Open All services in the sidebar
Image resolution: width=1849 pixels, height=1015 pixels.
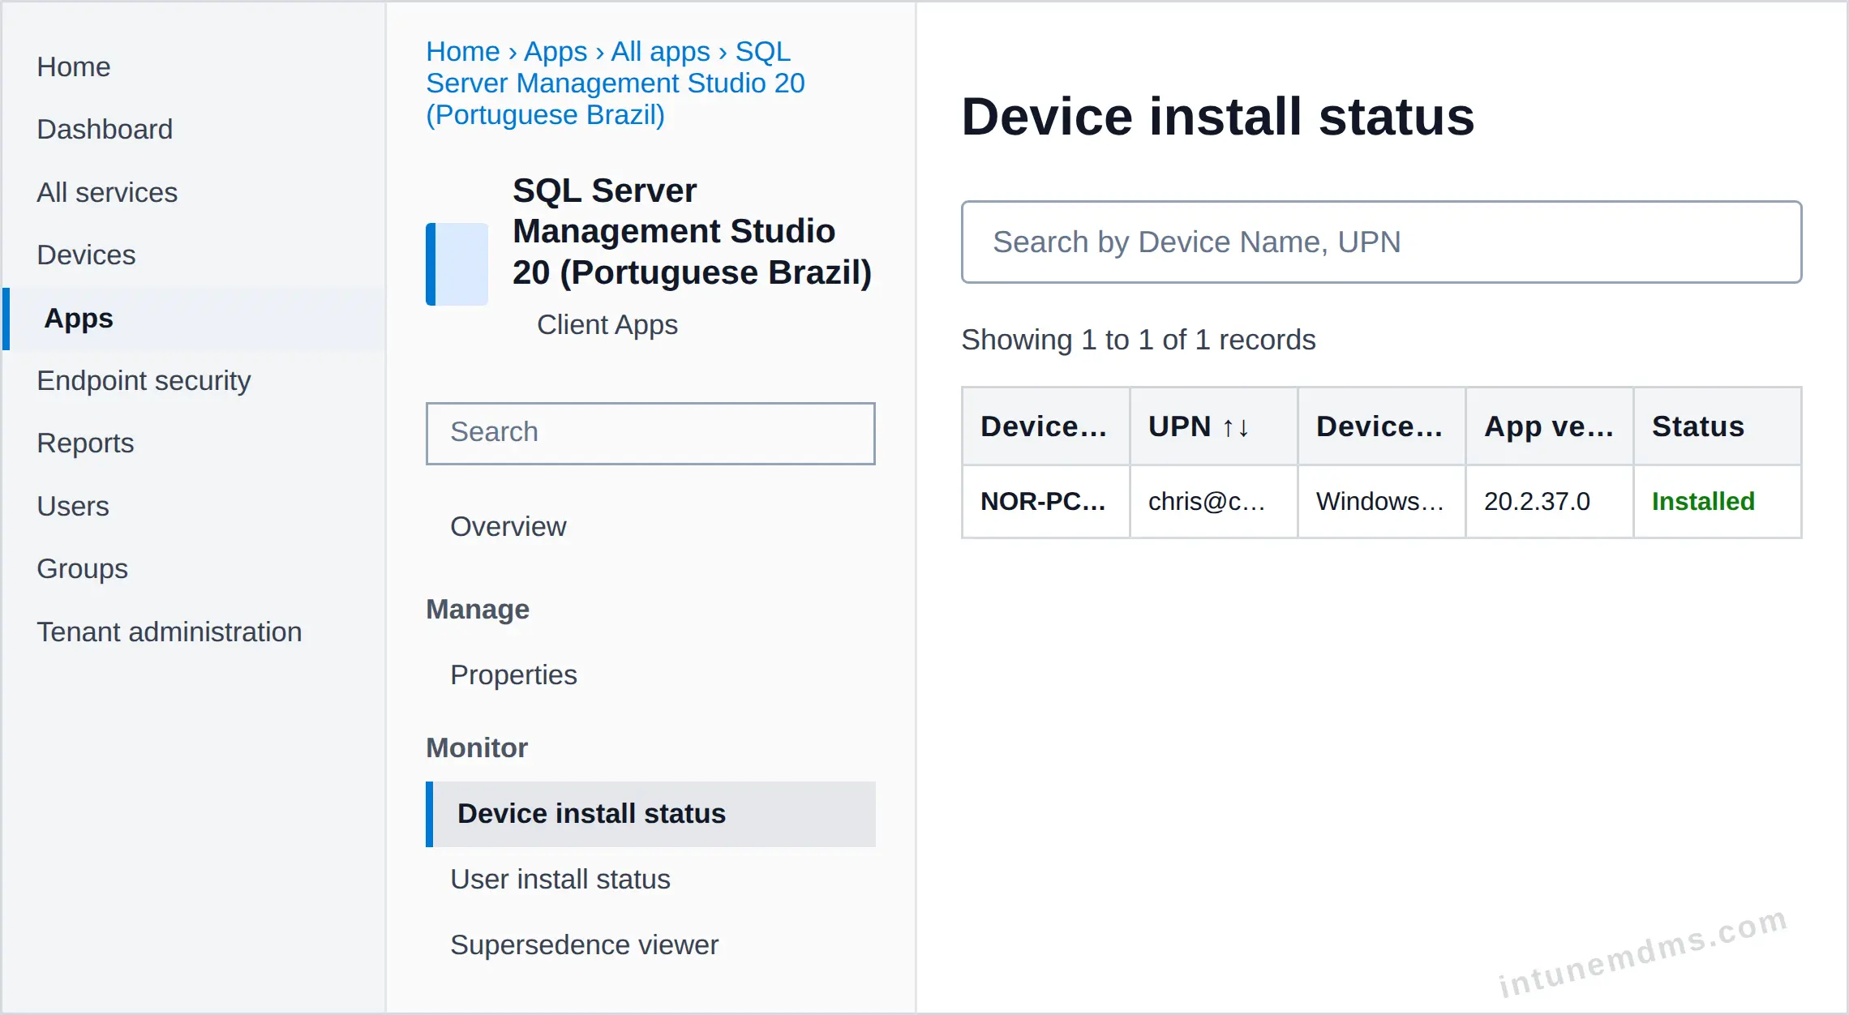coord(107,192)
